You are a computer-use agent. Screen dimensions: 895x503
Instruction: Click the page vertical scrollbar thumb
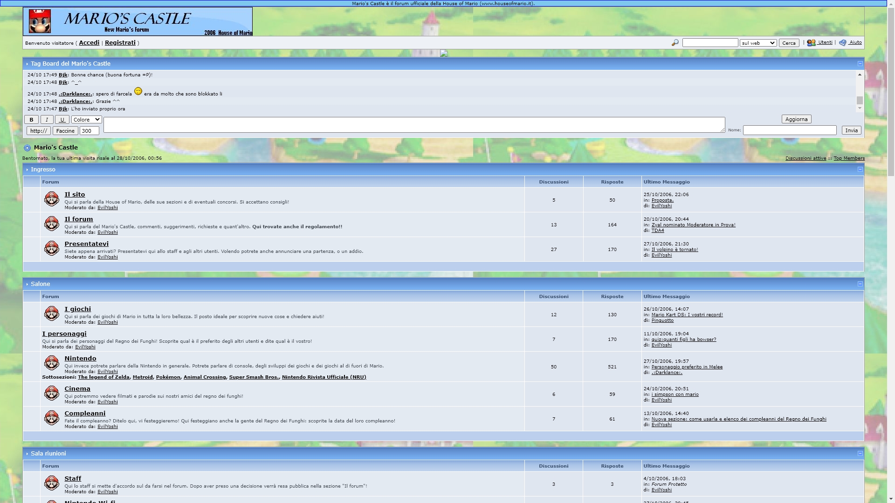[x=891, y=91]
